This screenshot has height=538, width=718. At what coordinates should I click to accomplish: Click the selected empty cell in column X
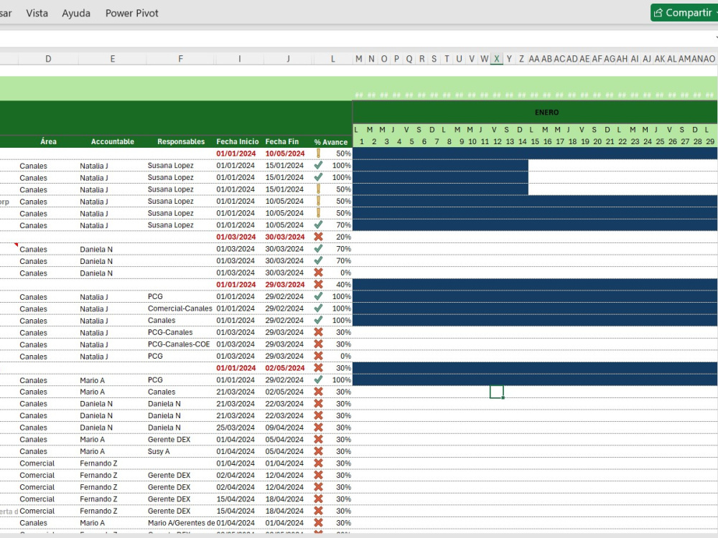tap(497, 392)
